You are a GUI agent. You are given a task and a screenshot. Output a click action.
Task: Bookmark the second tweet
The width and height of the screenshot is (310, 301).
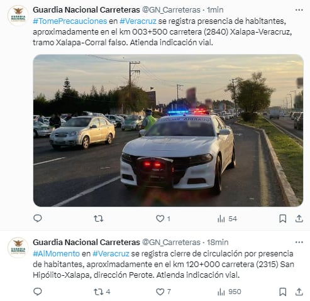click(x=283, y=292)
